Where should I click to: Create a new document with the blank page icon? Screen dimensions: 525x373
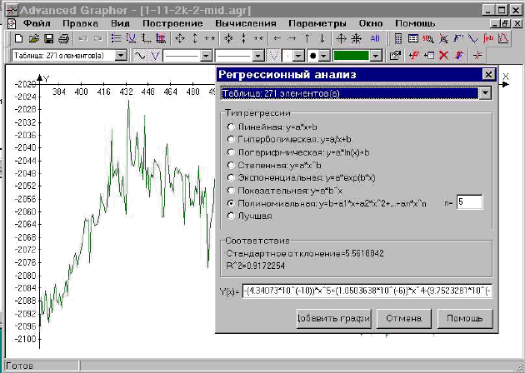(18, 39)
